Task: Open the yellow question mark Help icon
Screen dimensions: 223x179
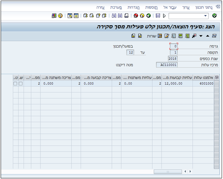Action: point(60,16)
